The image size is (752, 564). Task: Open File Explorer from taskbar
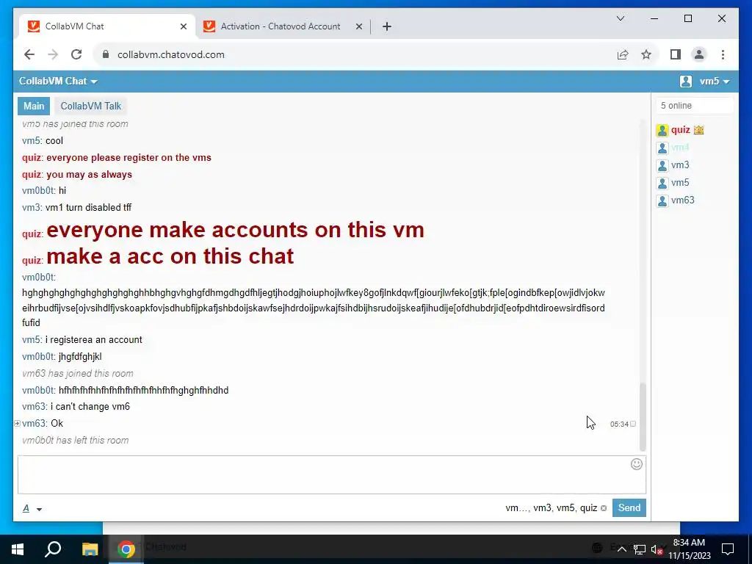click(90, 549)
